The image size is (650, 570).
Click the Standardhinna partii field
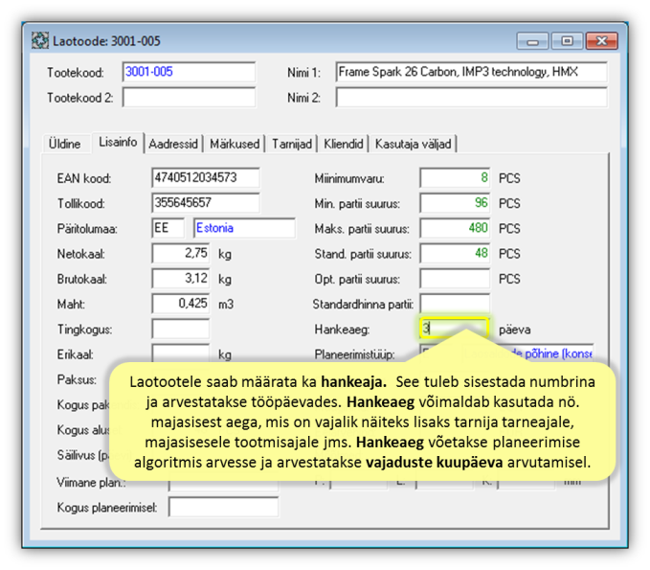point(455,303)
